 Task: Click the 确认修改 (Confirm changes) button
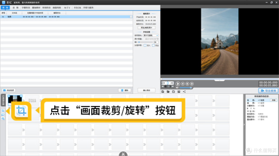(146, 90)
